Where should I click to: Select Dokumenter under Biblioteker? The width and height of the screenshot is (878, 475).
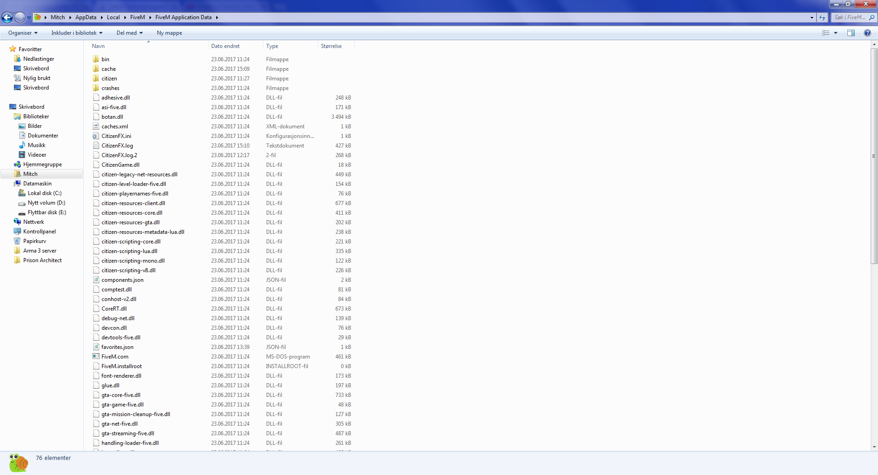(43, 136)
